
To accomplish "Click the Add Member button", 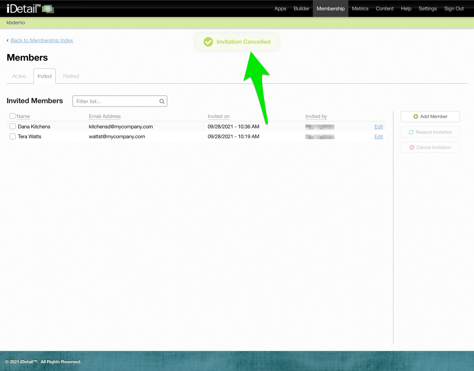I will [430, 116].
